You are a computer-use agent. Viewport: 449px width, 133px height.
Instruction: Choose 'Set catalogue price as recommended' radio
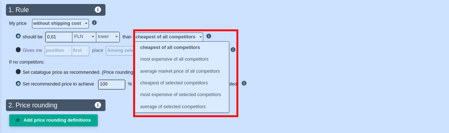point(18,72)
